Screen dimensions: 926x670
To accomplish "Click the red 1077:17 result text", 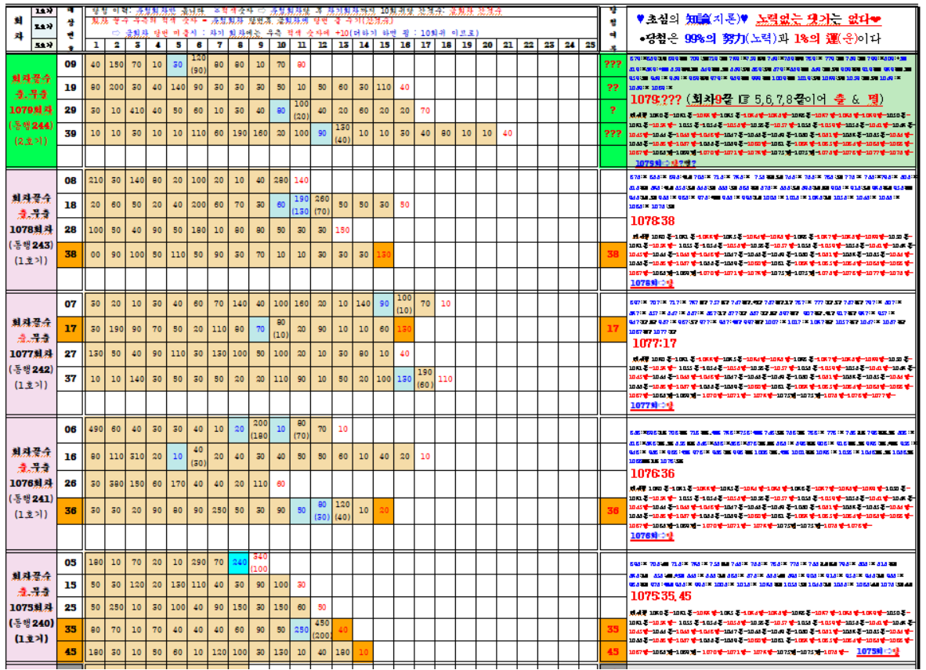I will click(x=653, y=343).
